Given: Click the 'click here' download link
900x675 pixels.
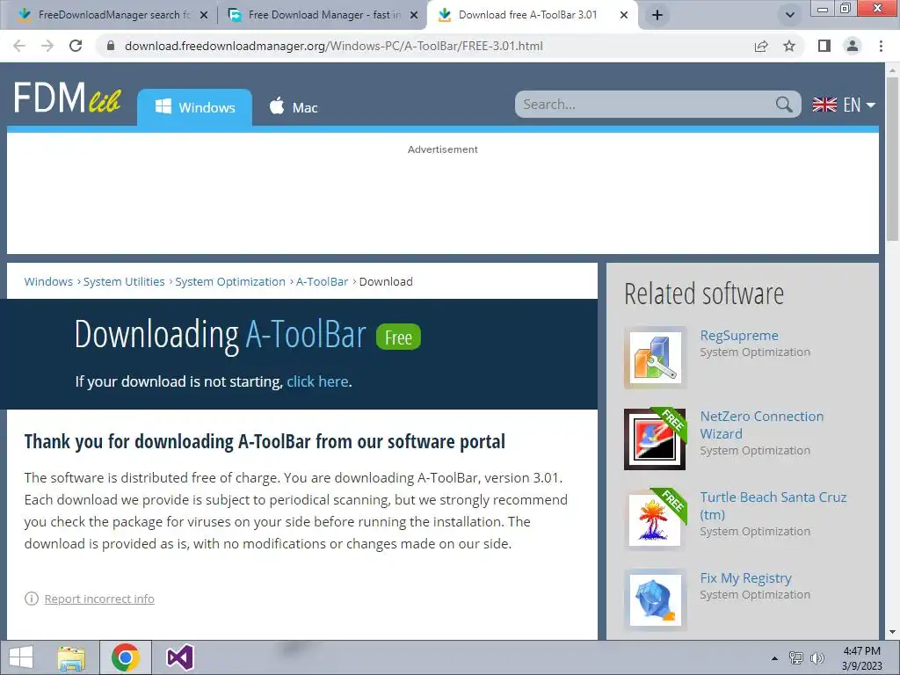Looking at the screenshot, I should click(317, 381).
